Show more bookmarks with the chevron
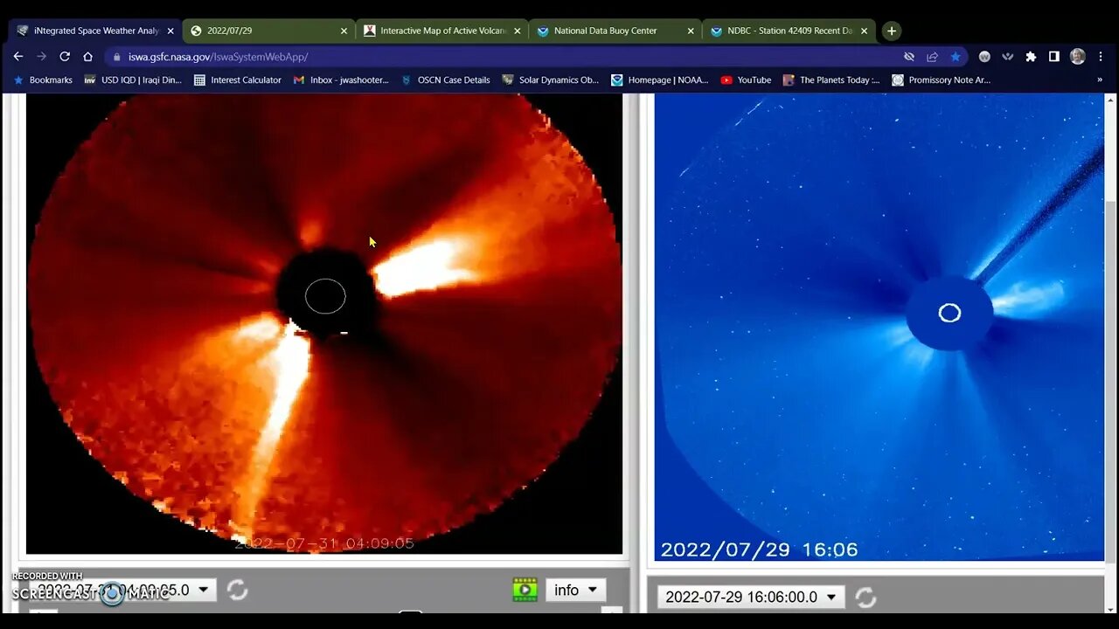This screenshot has width=1119, height=629. pyautogui.click(x=1100, y=79)
